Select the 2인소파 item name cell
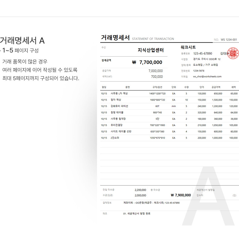 click(114, 138)
